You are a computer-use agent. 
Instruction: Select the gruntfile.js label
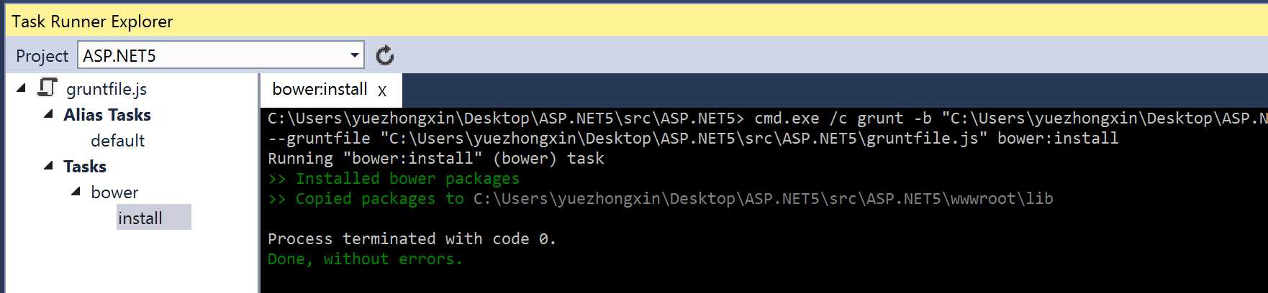click(x=107, y=89)
